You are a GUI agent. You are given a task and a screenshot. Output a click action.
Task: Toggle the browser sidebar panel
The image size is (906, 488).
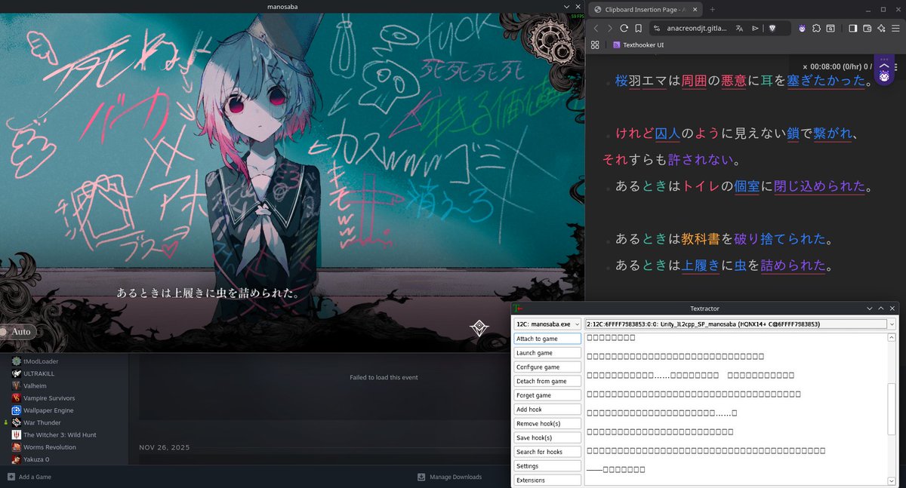click(852, 28)
